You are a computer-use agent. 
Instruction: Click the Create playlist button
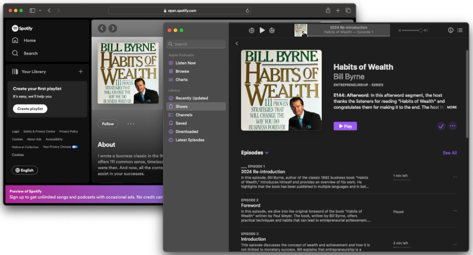(x=30, y=109)
